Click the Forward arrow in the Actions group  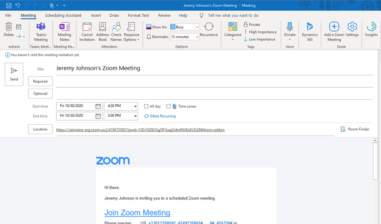pyautogui.click(x=19, y=36)
